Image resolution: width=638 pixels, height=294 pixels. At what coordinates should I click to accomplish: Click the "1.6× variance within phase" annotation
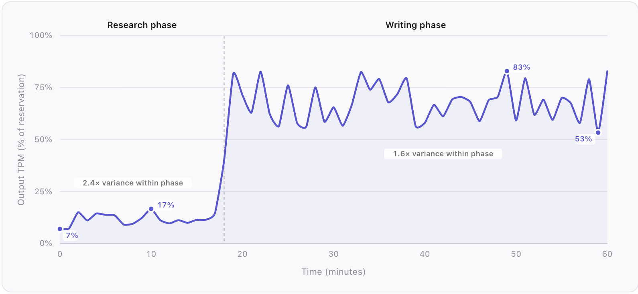443,154
